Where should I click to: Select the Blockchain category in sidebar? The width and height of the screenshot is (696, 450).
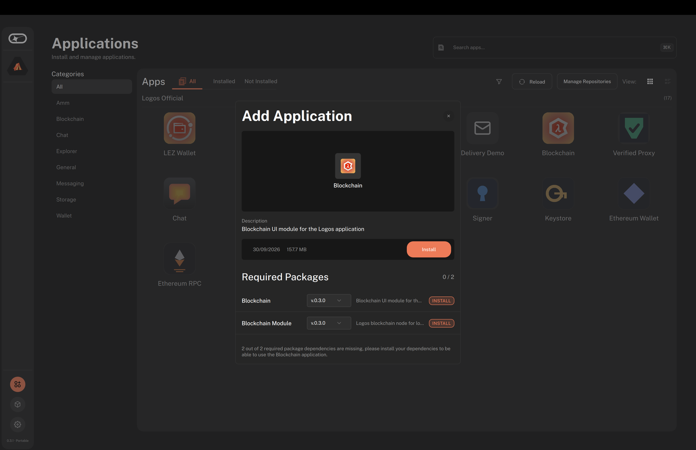[x=92, y=119]
